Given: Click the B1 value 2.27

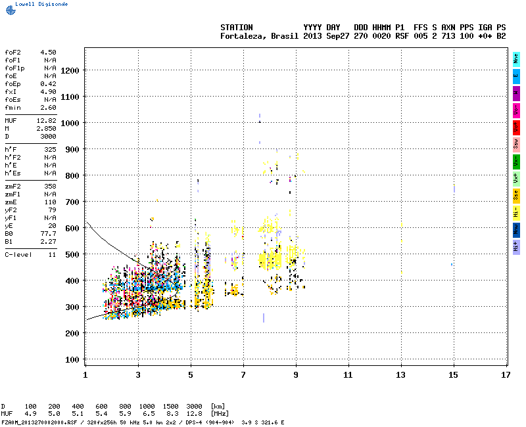Looking at the screenshot, I should pyautogui.click(x=48, y=242).
